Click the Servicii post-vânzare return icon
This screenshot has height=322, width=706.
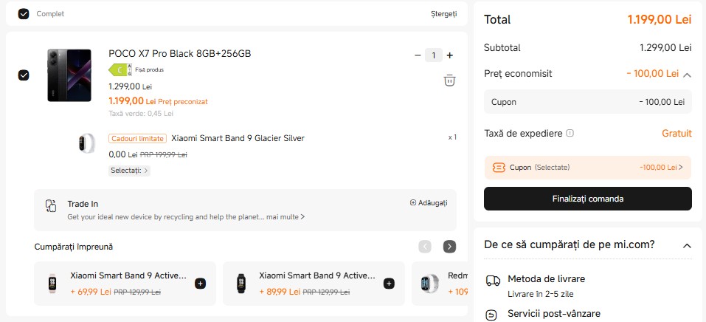coord(491,315)
